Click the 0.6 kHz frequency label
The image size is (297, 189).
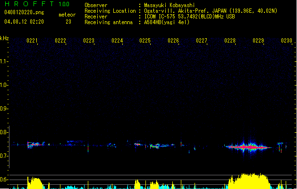click(x=4, y=180)
